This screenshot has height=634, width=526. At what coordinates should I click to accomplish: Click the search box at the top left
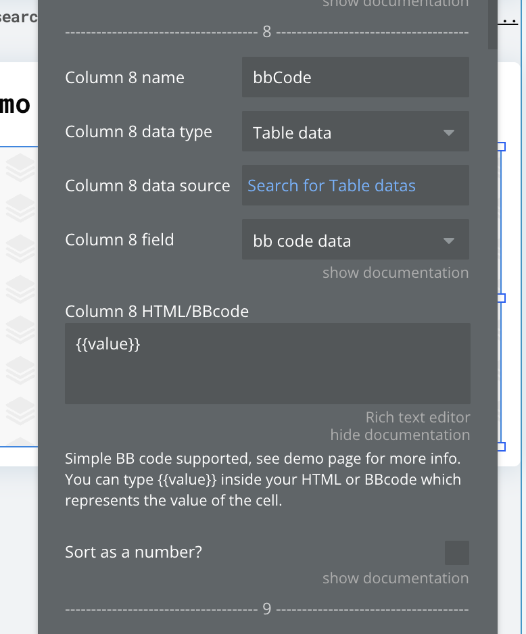[x=18, y=16]
